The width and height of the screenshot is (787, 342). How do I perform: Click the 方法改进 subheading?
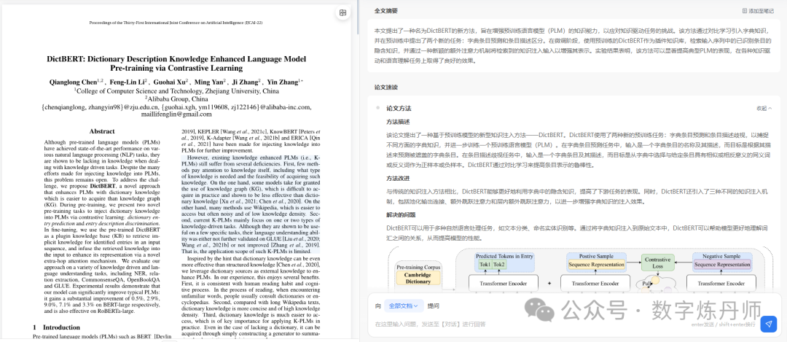click(x=399, y=178)
